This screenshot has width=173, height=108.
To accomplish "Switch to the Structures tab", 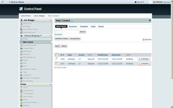I will point(73,26).
